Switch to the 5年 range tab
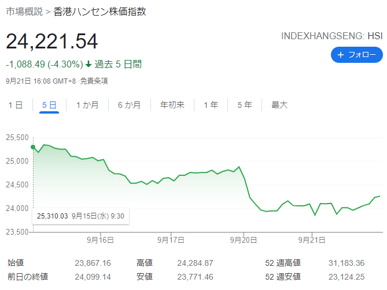Image resolution: width=387 pixels, height=290 pixels. (x=244, y=105)
